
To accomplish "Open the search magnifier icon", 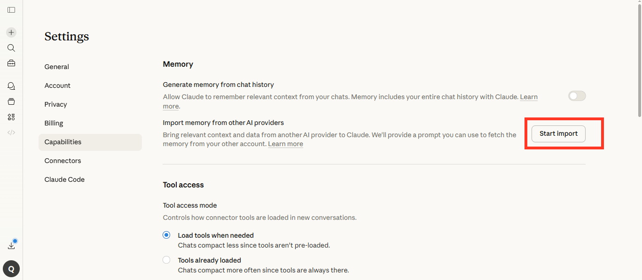I will pyautogui.click(x=11, y=48).
